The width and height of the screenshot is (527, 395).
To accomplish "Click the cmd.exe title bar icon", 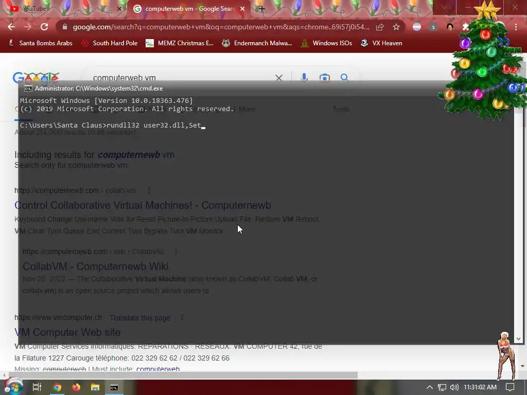I will 28,88.
